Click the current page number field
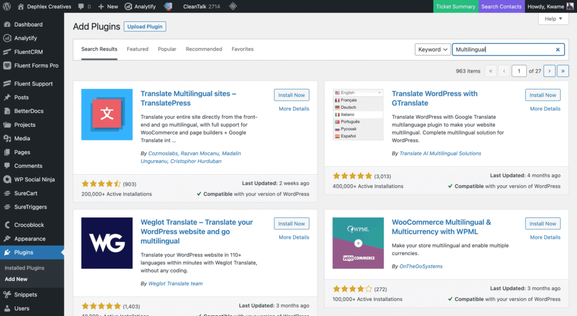Screen dimensions: 577x316 coord(519,71)
